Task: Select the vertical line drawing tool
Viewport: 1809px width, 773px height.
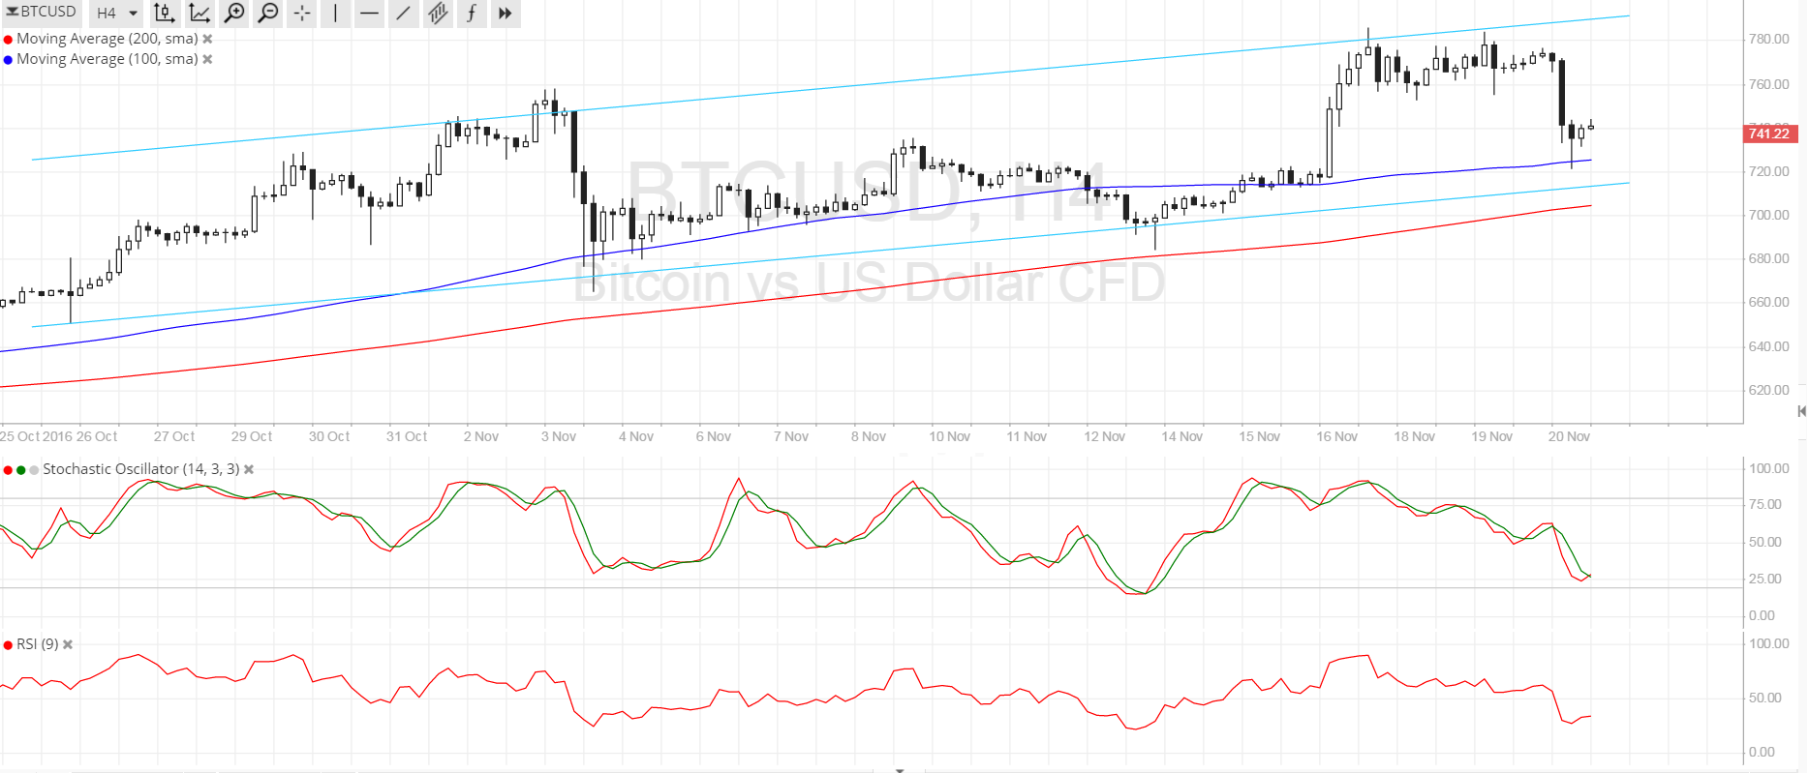Action: (335, 13)
